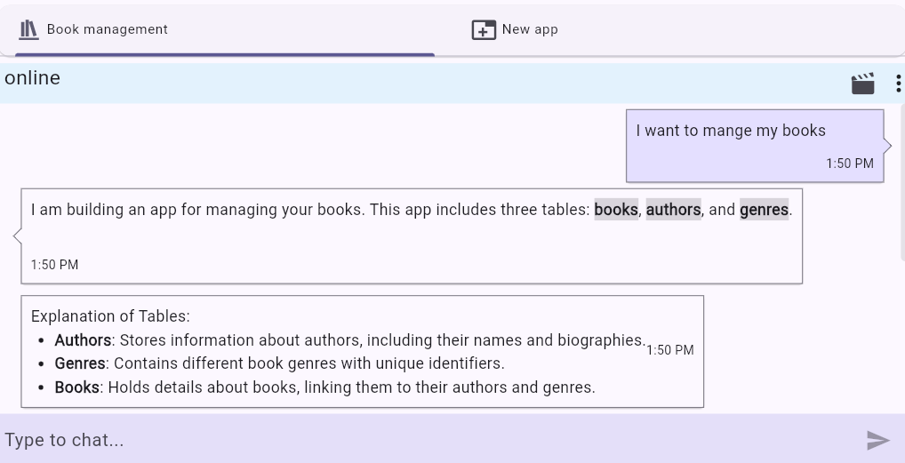The height and width of the screenshot is (463, 905).
Task: Click the 'Explanation of Tables:' heading text
Action: 110,316
